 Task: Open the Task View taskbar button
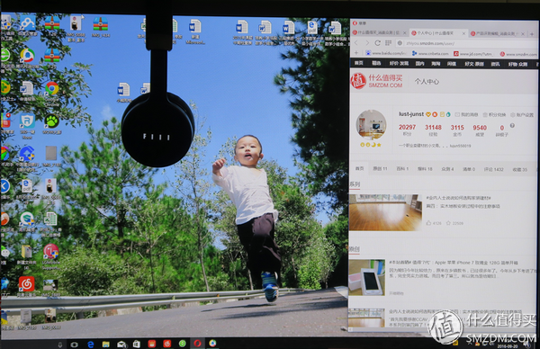point(74,345)
